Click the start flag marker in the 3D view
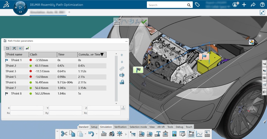The image size is (267, 139). click(x=204, y=56)
